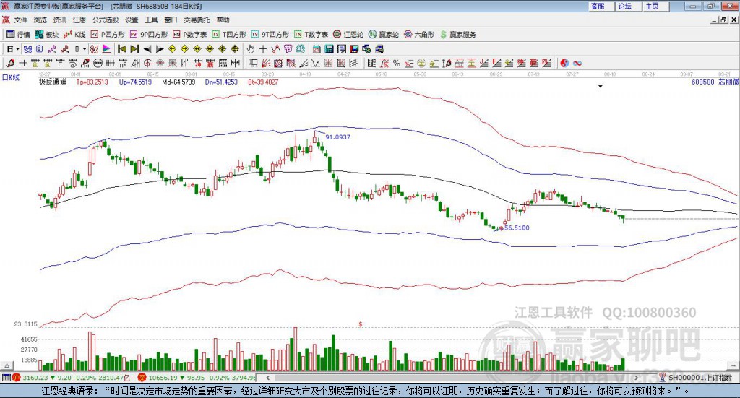
Task: Click the SH000001 上证指数 status entry
Action: tap(700, 378)
